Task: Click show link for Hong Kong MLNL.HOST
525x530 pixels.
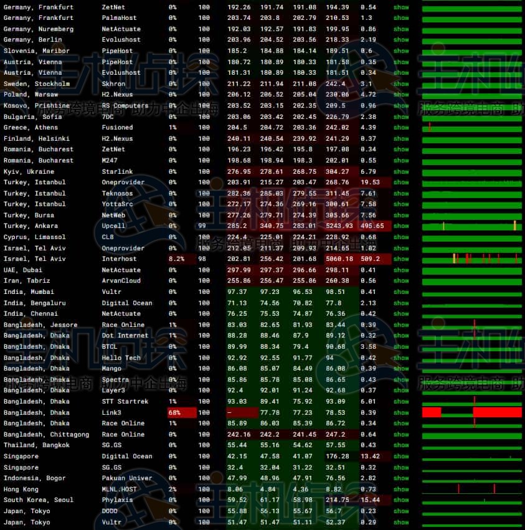Action: tap(401, 490)
